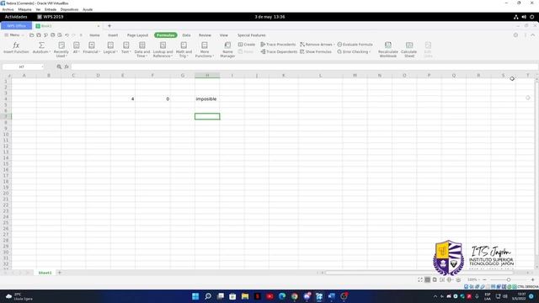This screenshot has width=539, height=303.
Task: Open the More Functions dropdown
Action: coord(205,50)
